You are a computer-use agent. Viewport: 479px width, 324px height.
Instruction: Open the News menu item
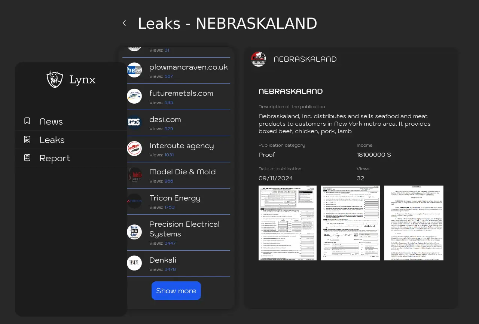(51, 122)
